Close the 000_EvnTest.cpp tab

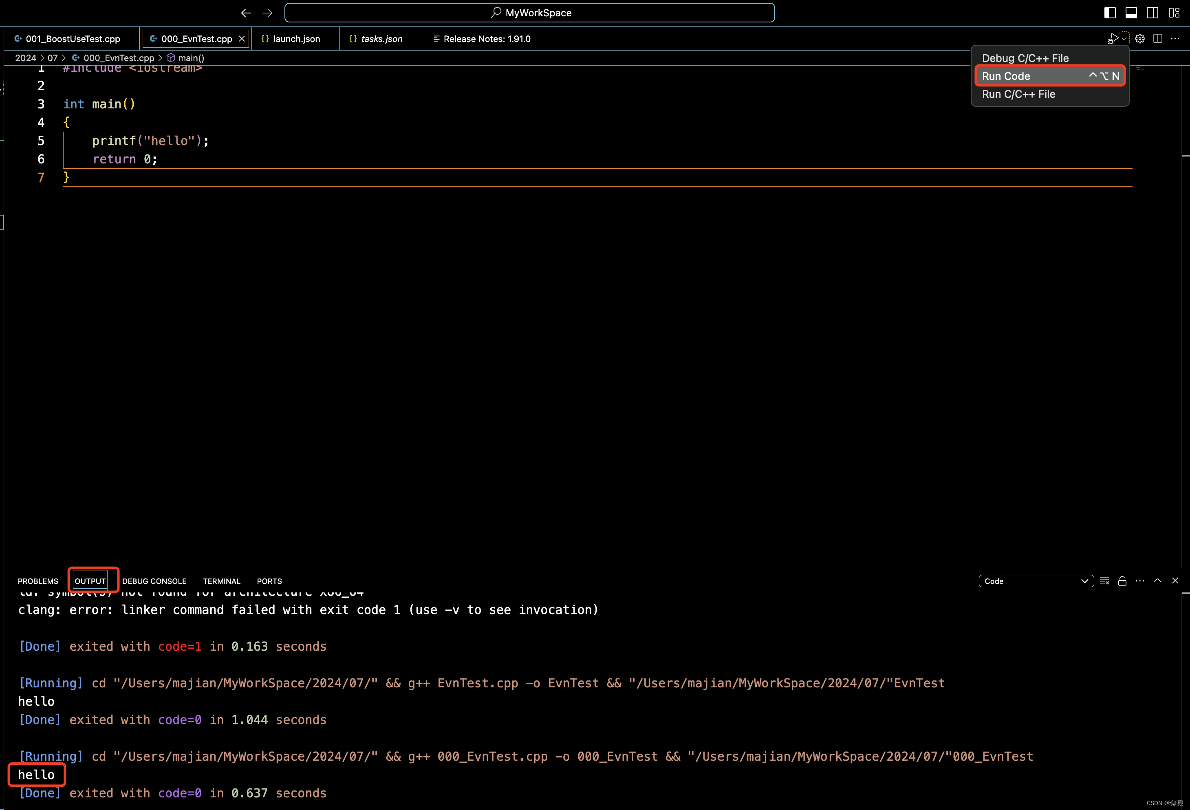(x=242, y=39)
